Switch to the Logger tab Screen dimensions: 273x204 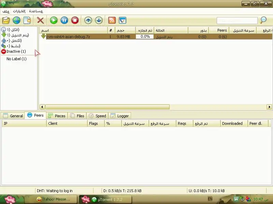click(120, 116)
